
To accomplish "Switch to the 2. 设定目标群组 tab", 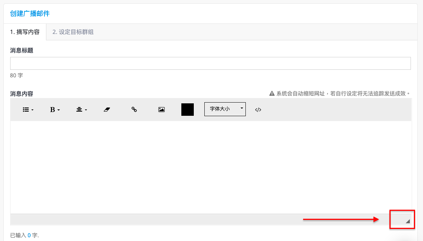I will tap(73, 32).
